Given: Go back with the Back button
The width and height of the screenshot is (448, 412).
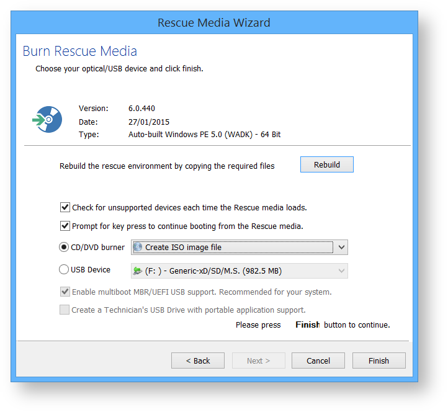Looking at the screenshot, I should pos(198,361).
